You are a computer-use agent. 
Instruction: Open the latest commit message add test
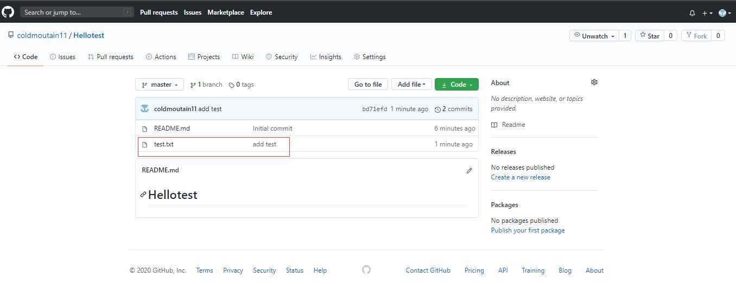click(x=210, y=109)
